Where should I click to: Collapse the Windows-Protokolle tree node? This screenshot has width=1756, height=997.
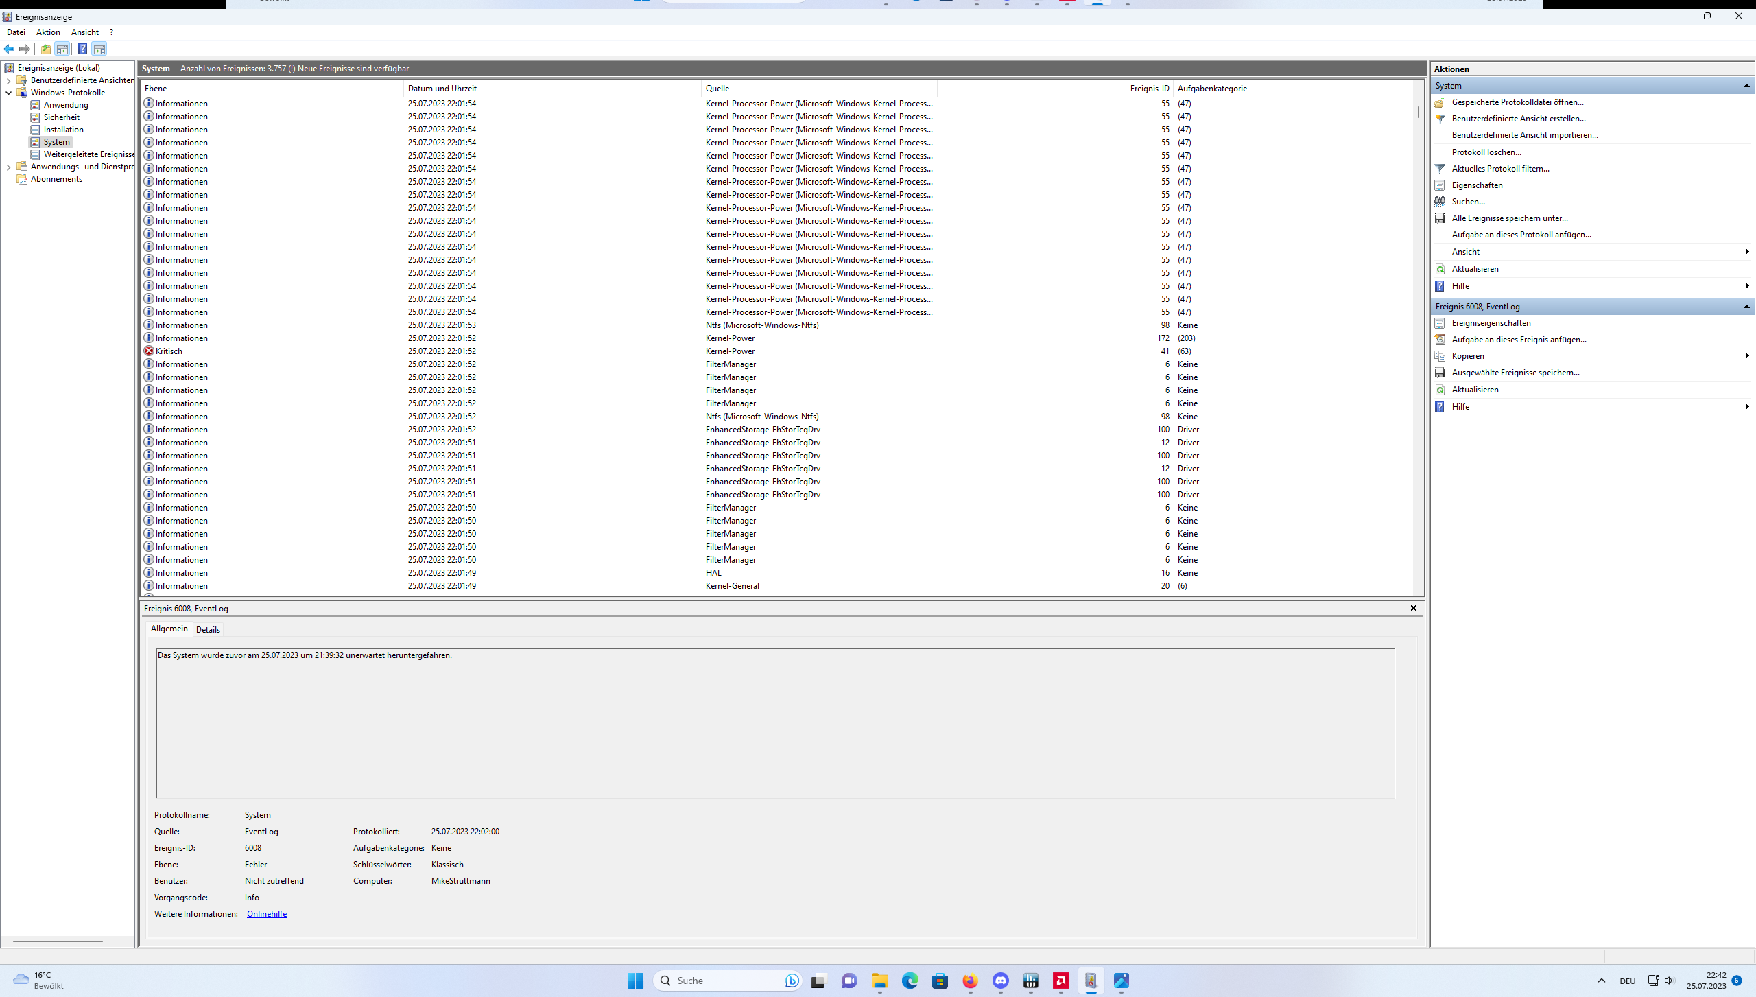click(x=8, y=93)
